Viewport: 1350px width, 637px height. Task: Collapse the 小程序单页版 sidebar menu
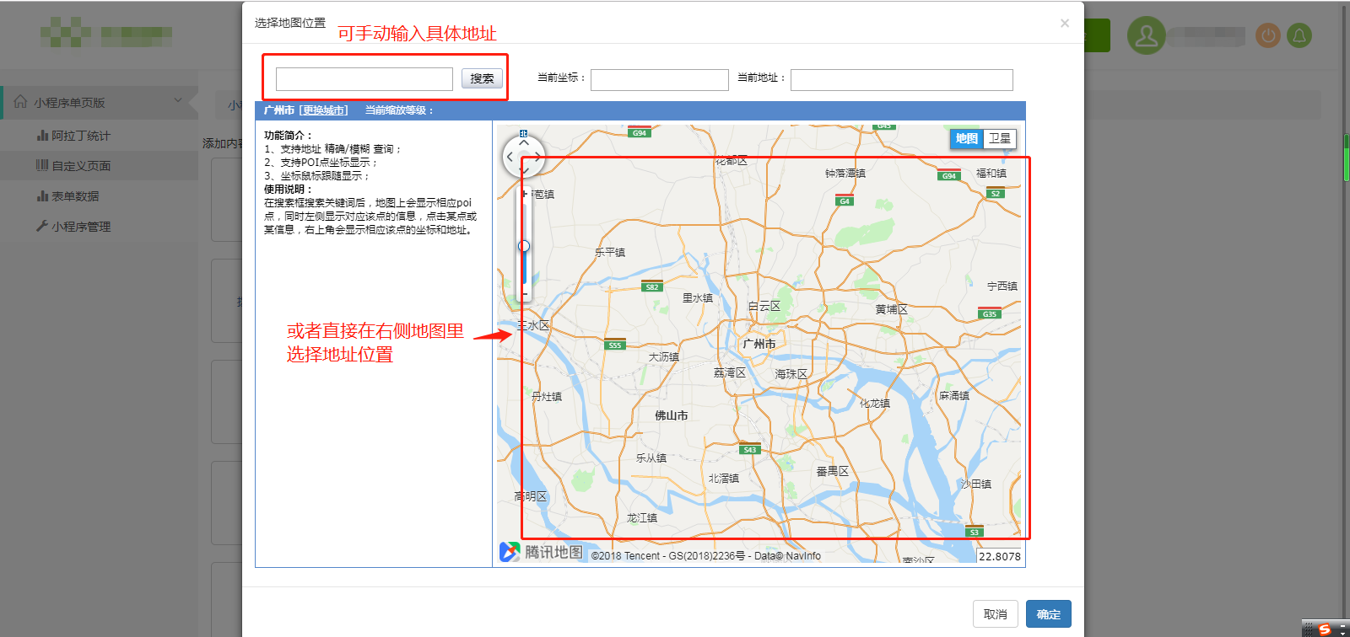[x=178, y=101]
